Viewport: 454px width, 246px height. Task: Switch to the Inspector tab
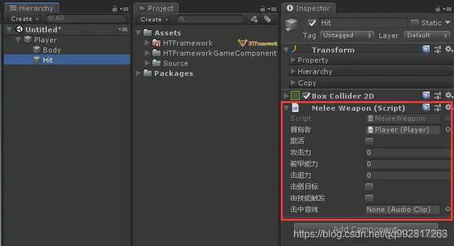point(309,8)
